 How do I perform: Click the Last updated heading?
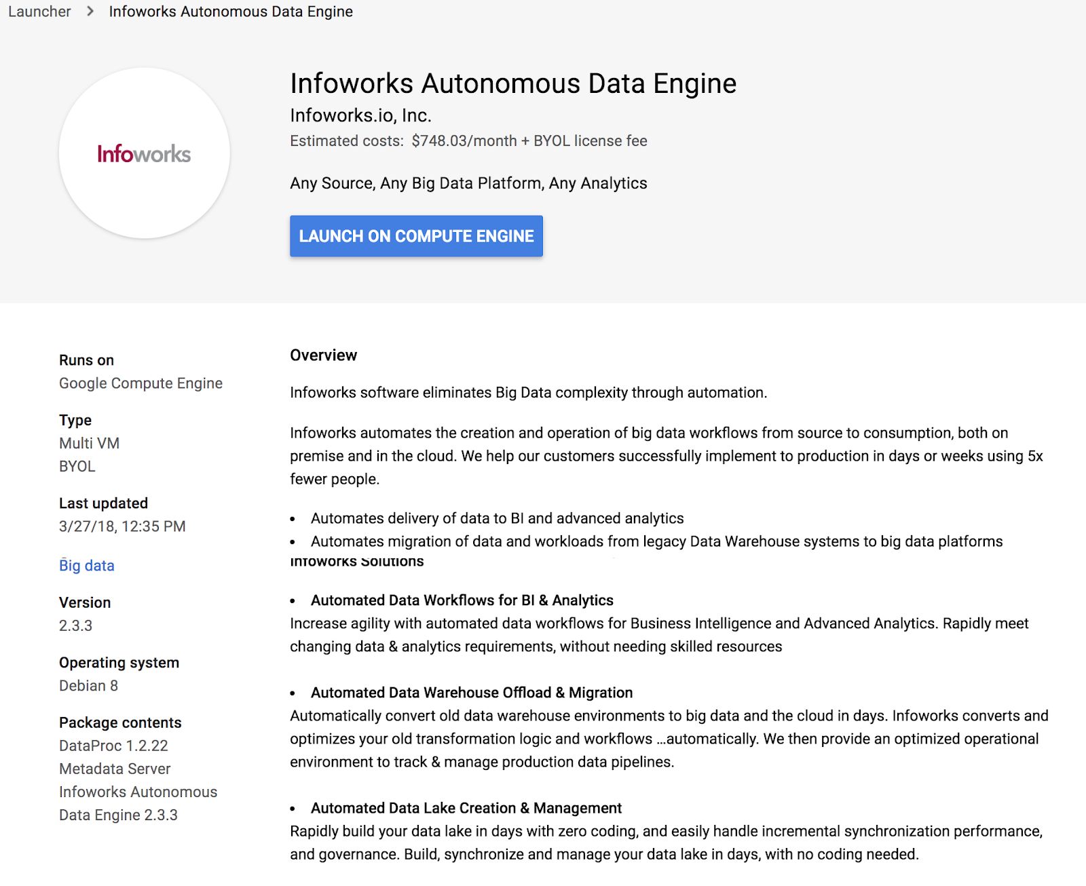103,503
